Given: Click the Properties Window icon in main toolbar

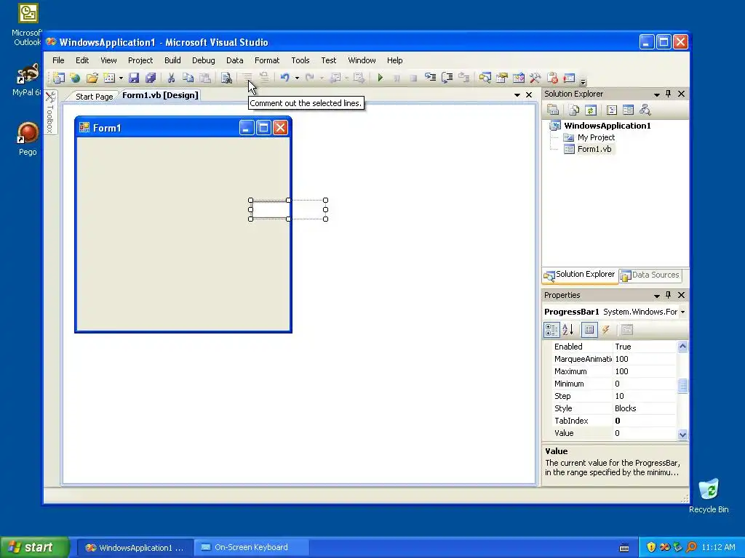Looking at the screenshot, I should tap(502, 78).
